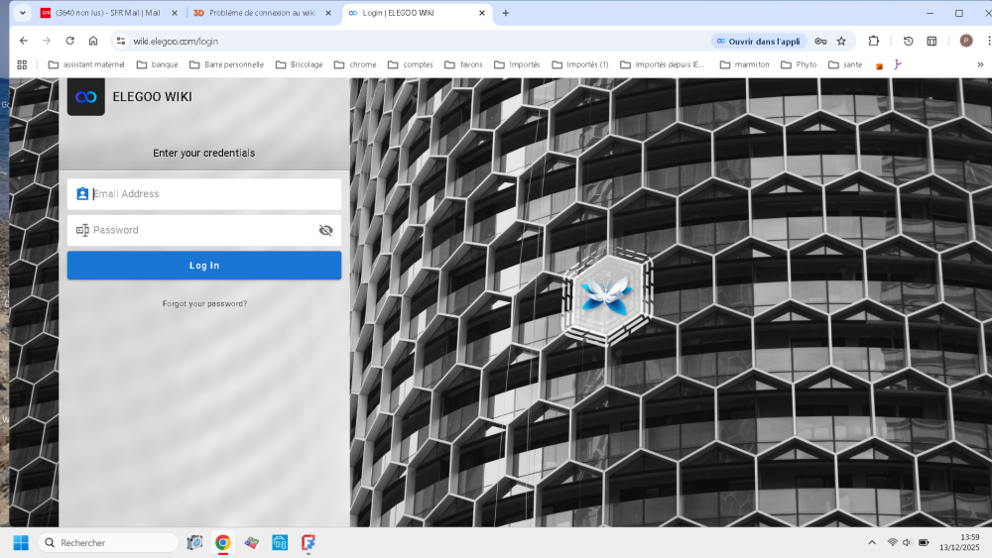Click the ELEGOO WIKI infinity logo
Screen dimensions: 992x558
click(x=86, y=97)
